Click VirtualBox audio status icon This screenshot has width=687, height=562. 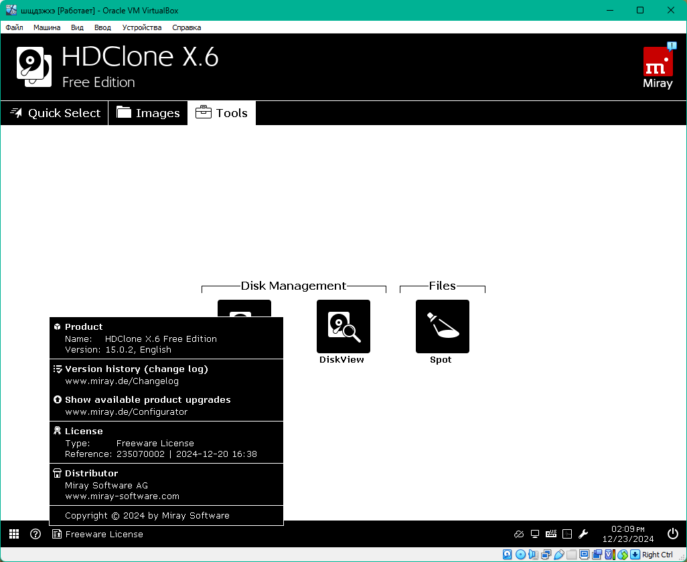[533, 555]
